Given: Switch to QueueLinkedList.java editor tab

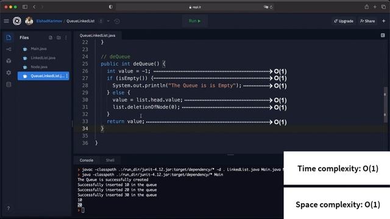Looking at the screenshot, I should click(97, 35).
